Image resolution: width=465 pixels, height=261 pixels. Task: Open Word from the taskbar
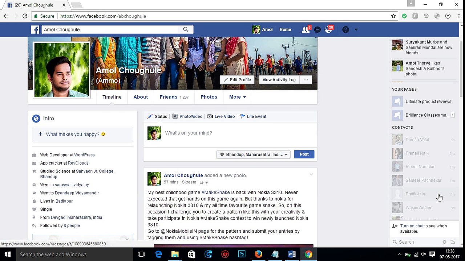tap(292, 254)
